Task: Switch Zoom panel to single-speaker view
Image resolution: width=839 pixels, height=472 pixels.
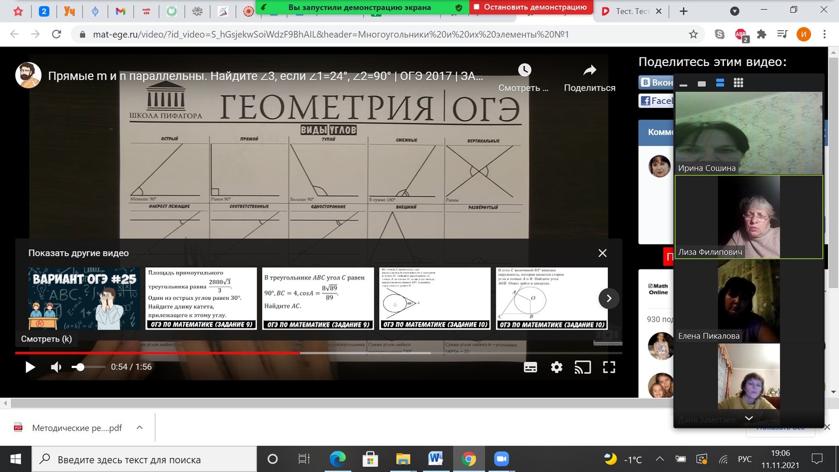Action: [x=702, y=83]
